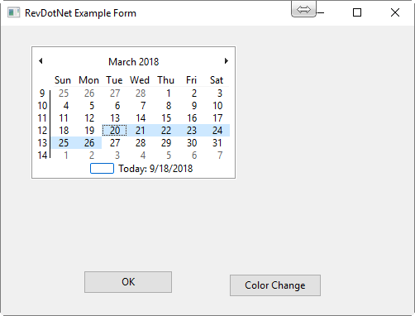Image resolution: width=415 pixels, height=316 pixels.
Task: Click the RevDotNet form window icon
Action: [13, 12]
